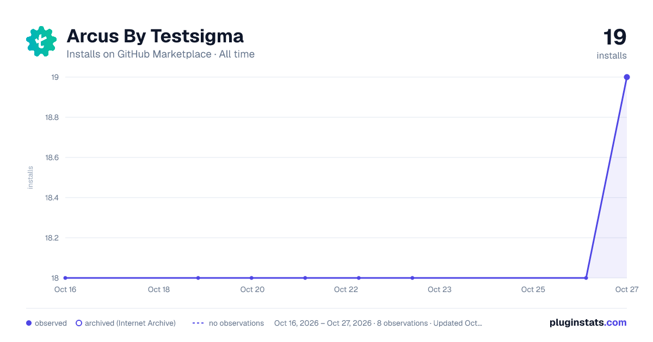Click the observed legend marker
This screenshot has height=342, width=653.
coord(29,323)
